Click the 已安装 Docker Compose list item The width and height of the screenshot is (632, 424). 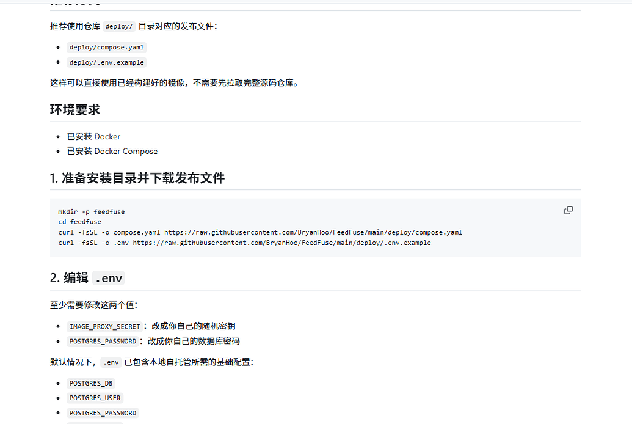coord(112,152)
